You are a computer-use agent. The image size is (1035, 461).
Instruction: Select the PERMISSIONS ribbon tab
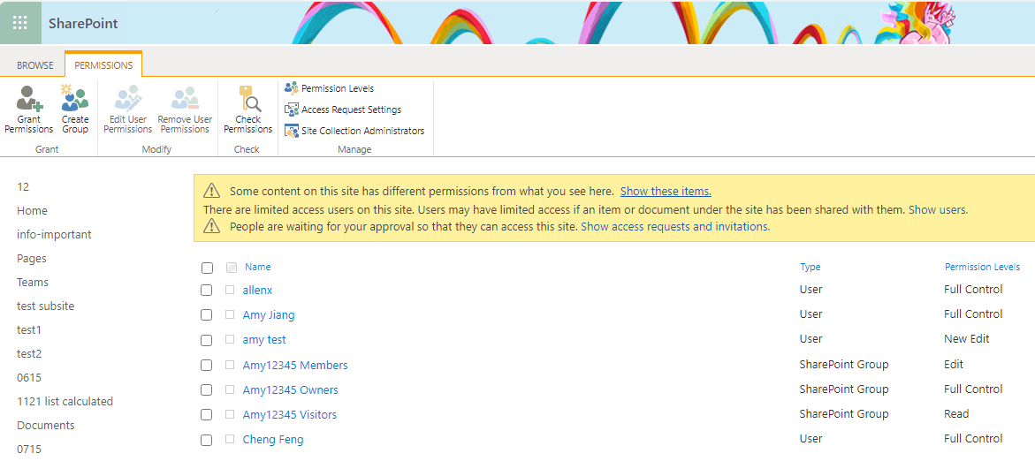(x=103, y=65)
